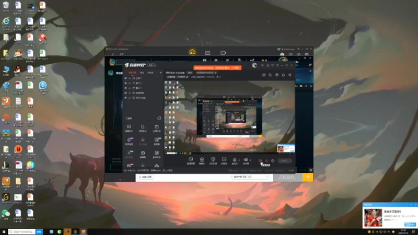This screenshot has height=235, width=418.
Task: Click the red speaker icon in bottom toolbar
Action: (246, 160)
